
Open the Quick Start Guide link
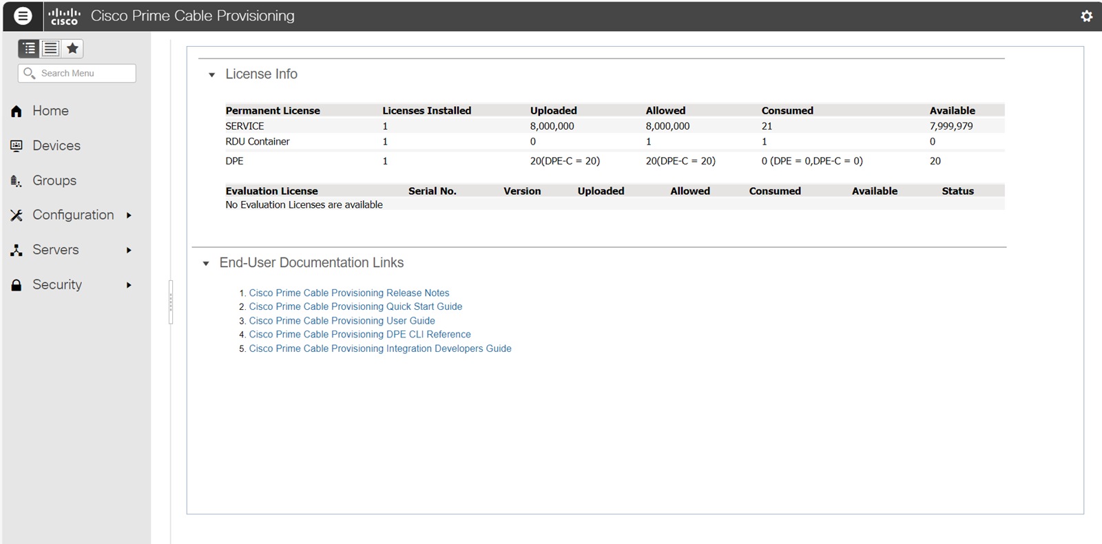pyautogui.click(x=355, y=306)
